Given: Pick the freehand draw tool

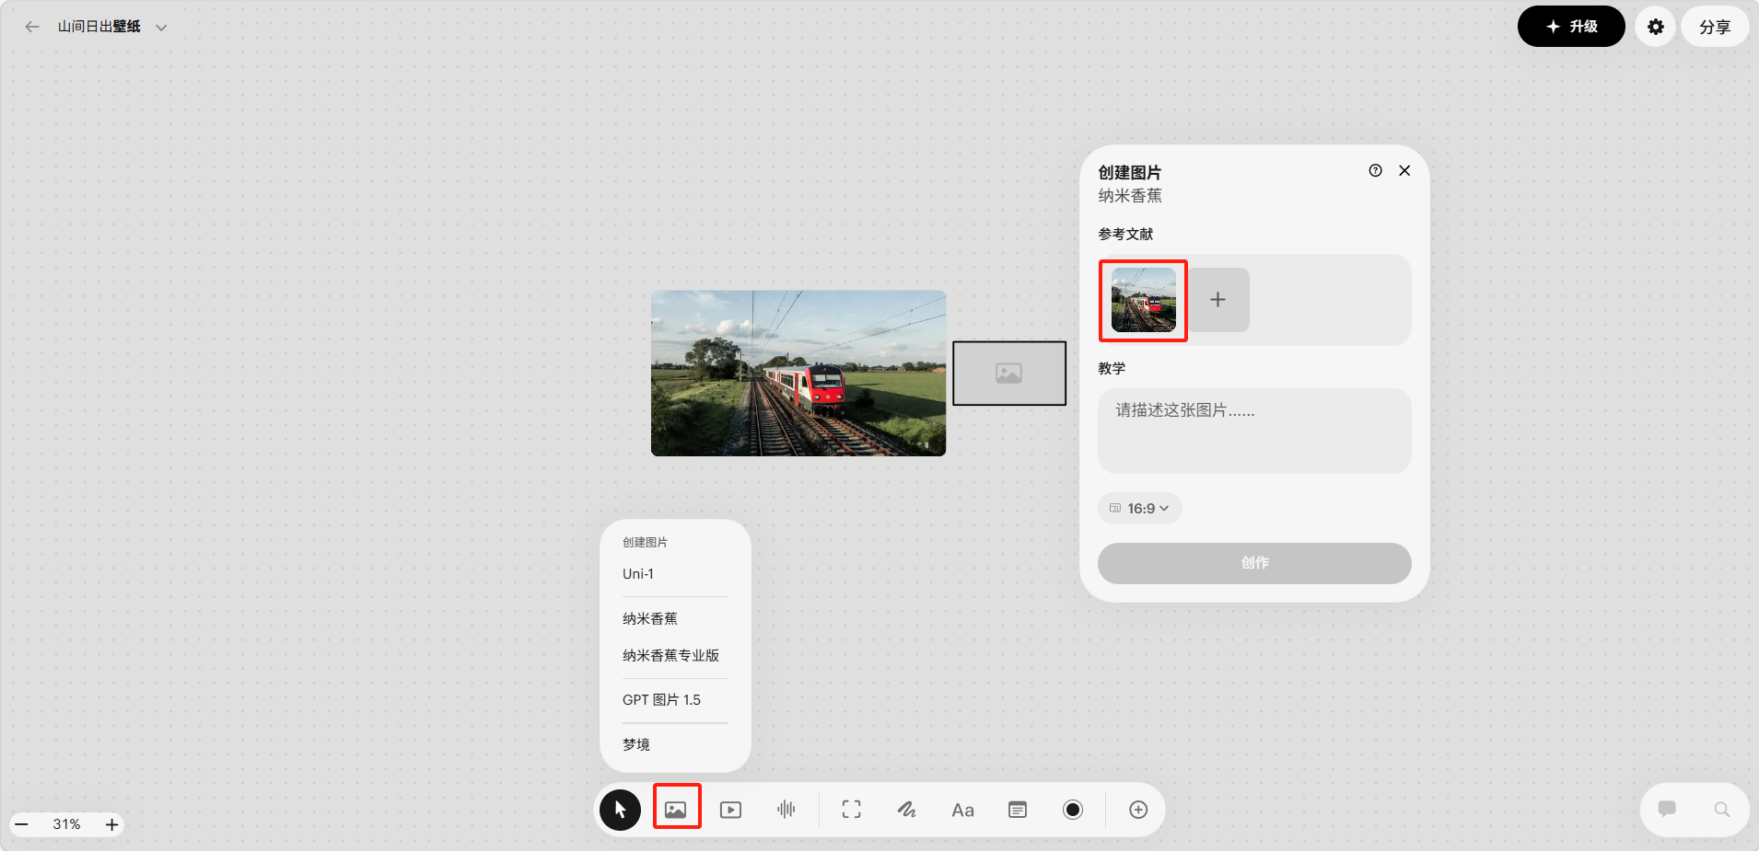Looking at the screenshot, I should coord(906,810).
